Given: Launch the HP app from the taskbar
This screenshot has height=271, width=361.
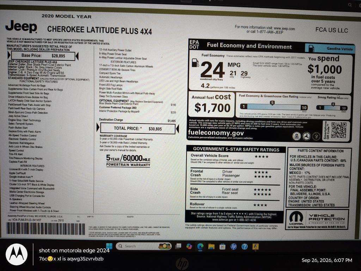Looking at the screenshot, I should tap(233, 247).
